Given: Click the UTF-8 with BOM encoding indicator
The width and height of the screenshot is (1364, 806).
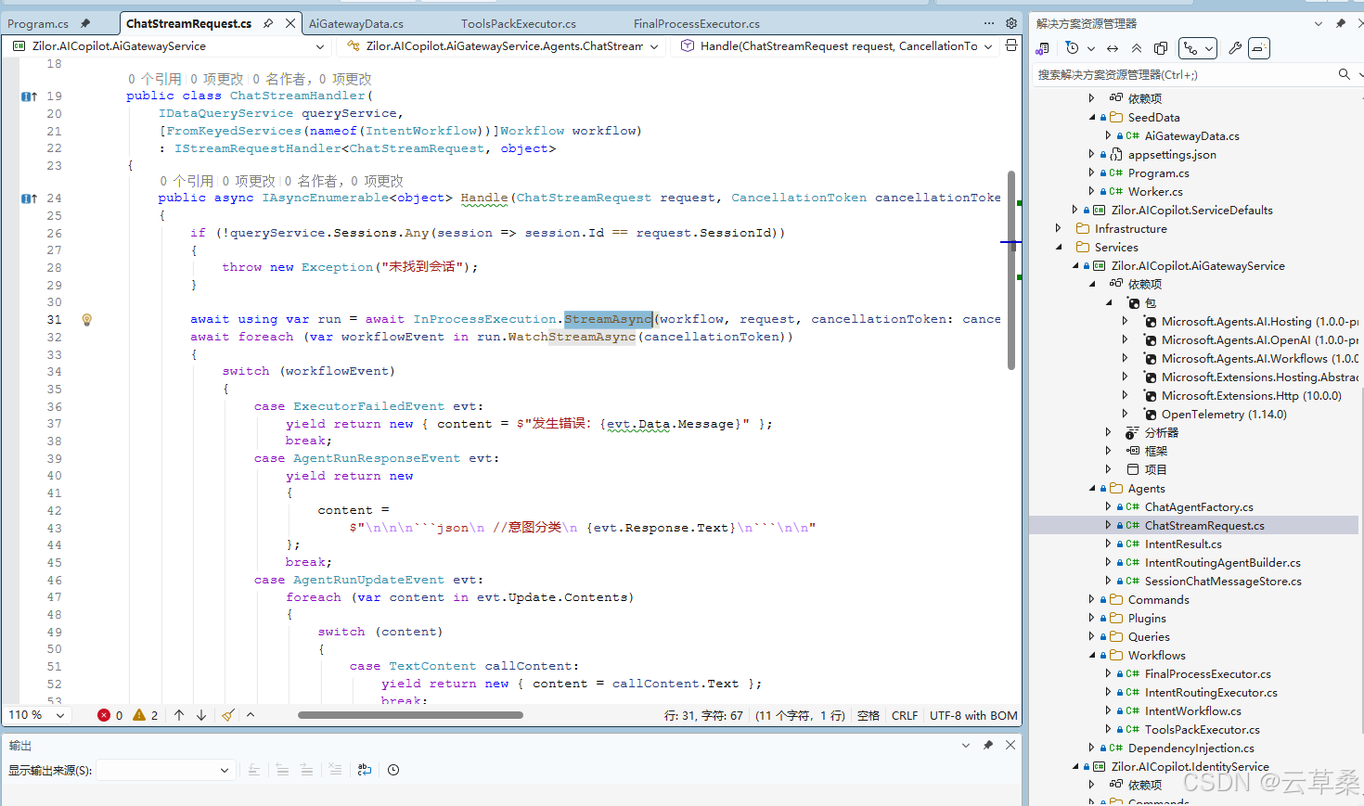Looking at the screenshot, I should 973,715.
